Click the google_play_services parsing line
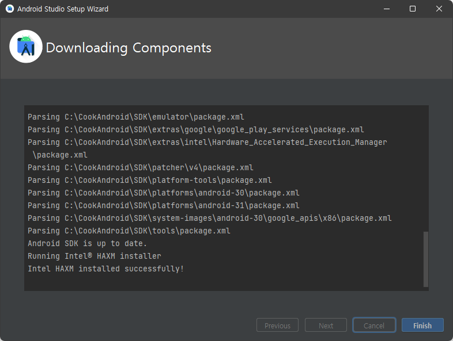The image size is (453, 341). [x=195, y=129]
